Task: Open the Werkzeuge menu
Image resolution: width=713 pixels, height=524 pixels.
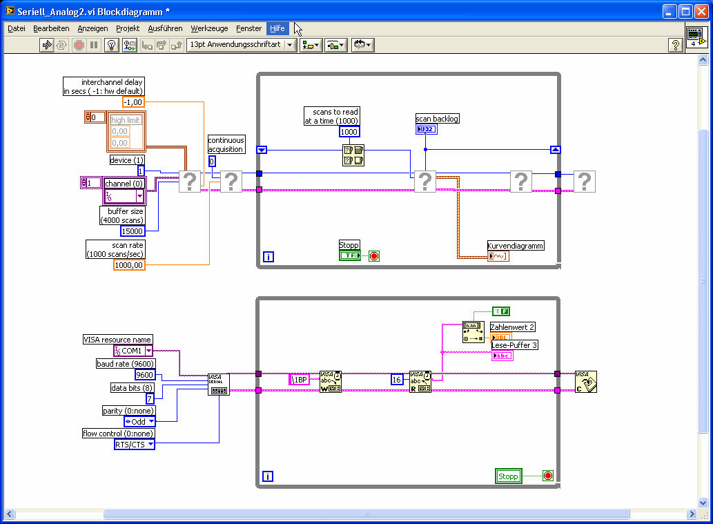Action: 209,28
